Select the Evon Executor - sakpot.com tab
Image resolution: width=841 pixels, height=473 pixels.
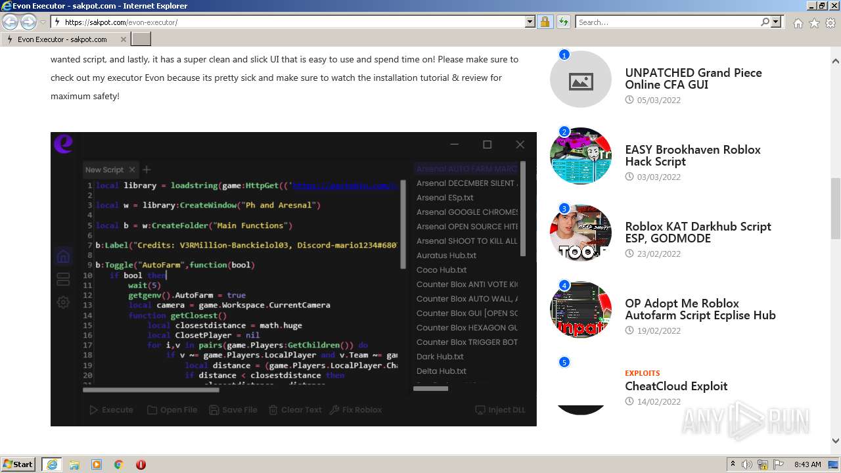click(66, 39)
